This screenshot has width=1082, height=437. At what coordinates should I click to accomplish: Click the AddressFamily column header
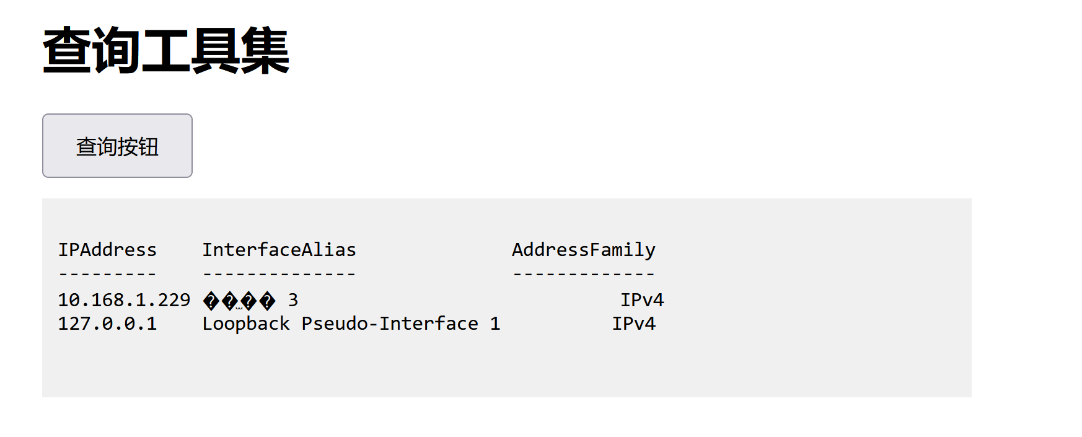[583, 250]
